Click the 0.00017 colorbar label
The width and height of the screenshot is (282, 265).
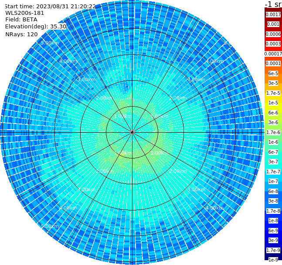pos(273,54)
